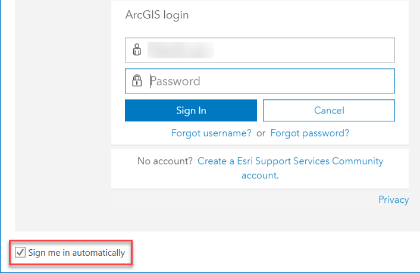Click the padlock icon in password field
Viewport: 420px width, 273px height.
[x=137, y=80]
